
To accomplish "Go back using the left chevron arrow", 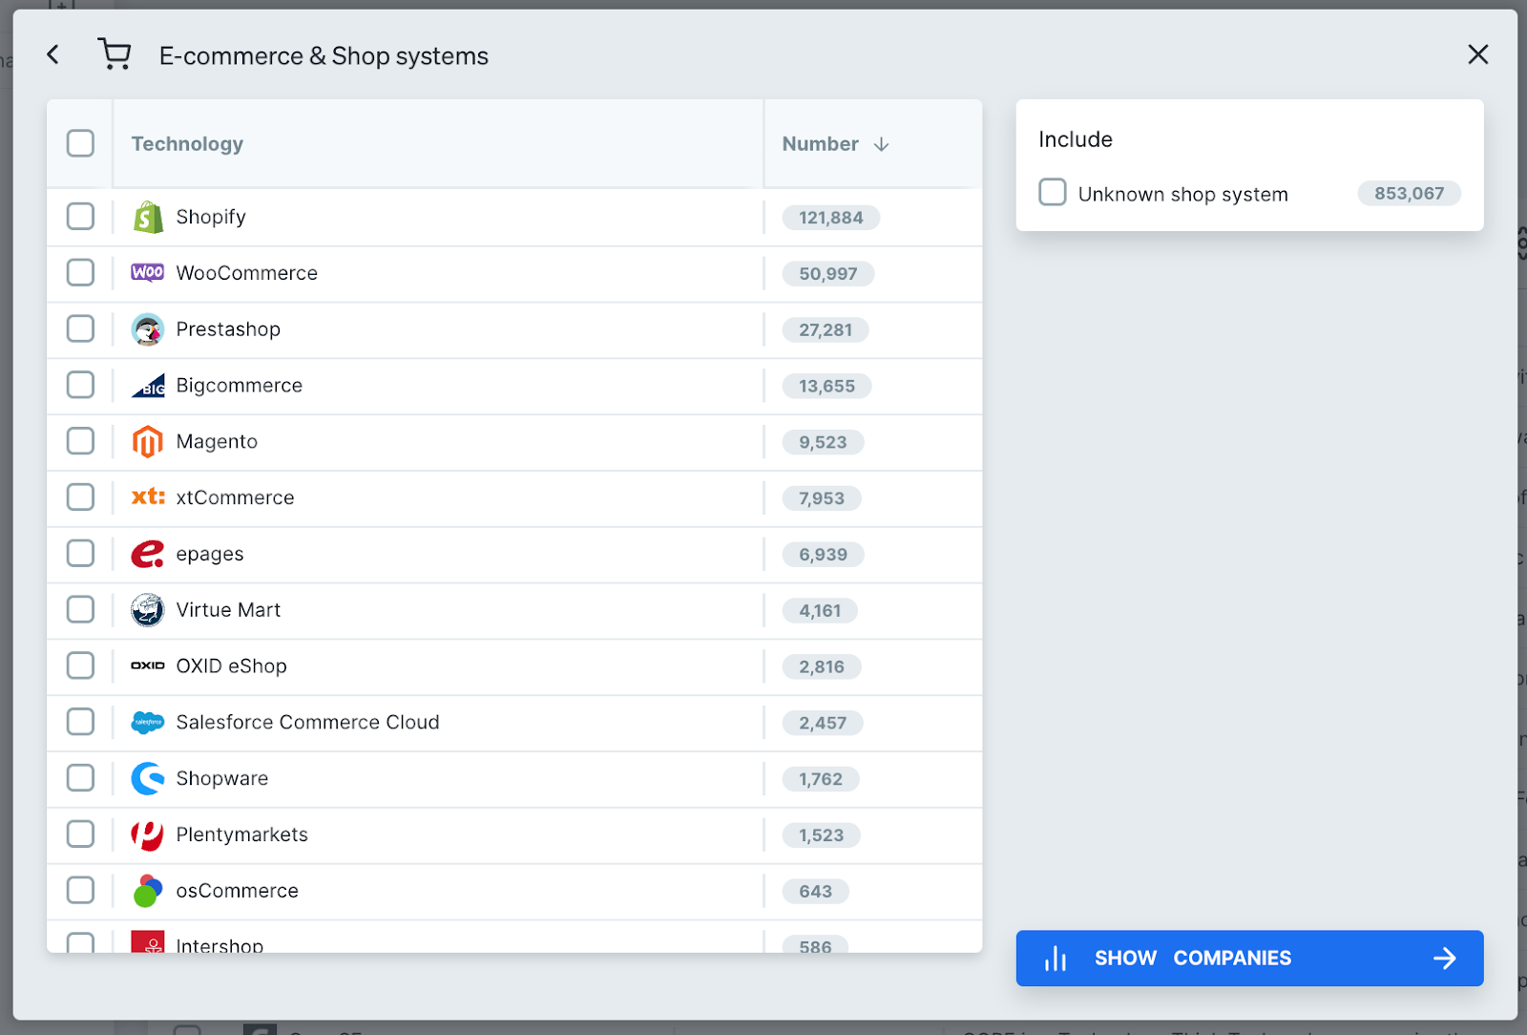I will click(53, 55).
